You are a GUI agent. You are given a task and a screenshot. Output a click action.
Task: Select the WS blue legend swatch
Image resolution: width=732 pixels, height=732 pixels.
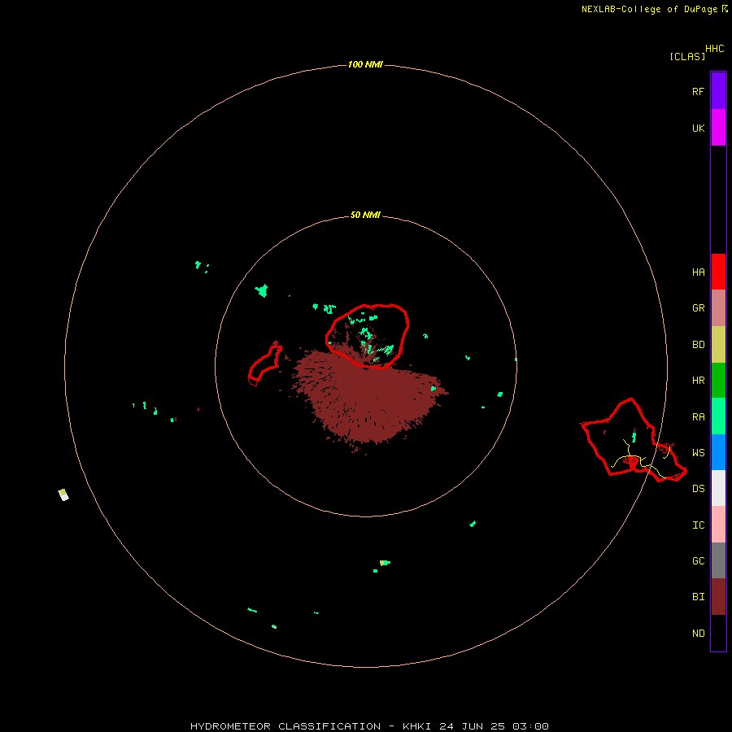[x=718, y=452]
